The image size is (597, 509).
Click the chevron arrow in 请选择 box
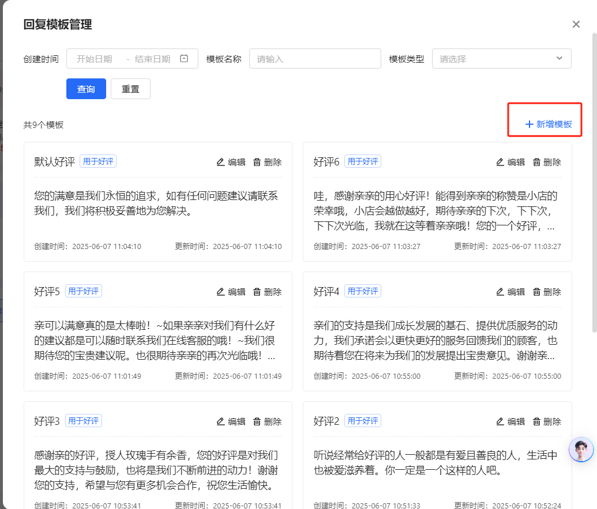point(559,58)
